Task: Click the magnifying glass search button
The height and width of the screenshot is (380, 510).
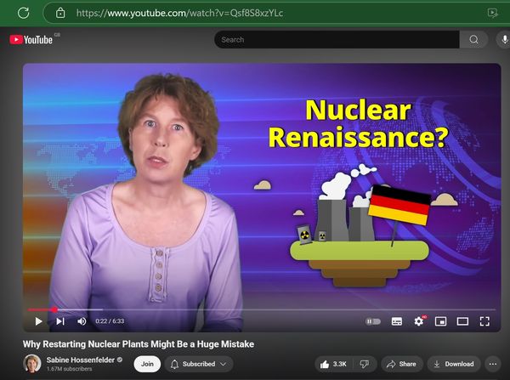Action: [473, 40]
